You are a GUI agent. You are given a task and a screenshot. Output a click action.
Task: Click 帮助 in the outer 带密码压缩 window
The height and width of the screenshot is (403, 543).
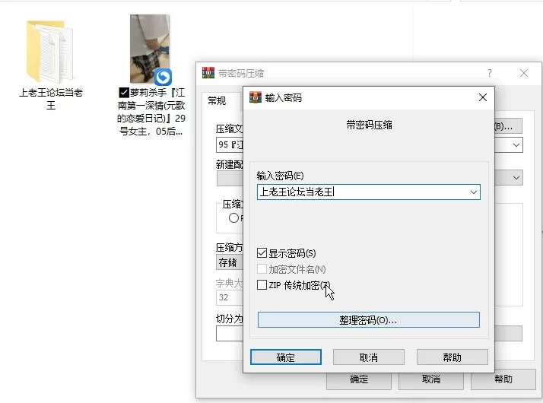(x=503, y=379)
